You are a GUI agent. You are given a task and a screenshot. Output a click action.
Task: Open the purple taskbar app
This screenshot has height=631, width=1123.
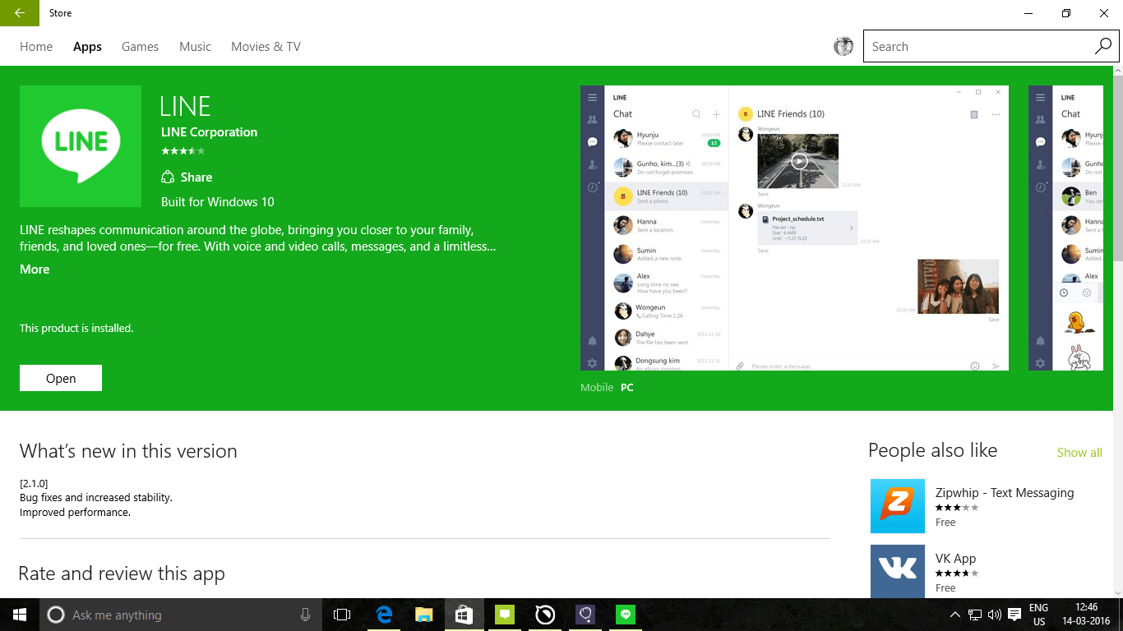click(585, 615)
